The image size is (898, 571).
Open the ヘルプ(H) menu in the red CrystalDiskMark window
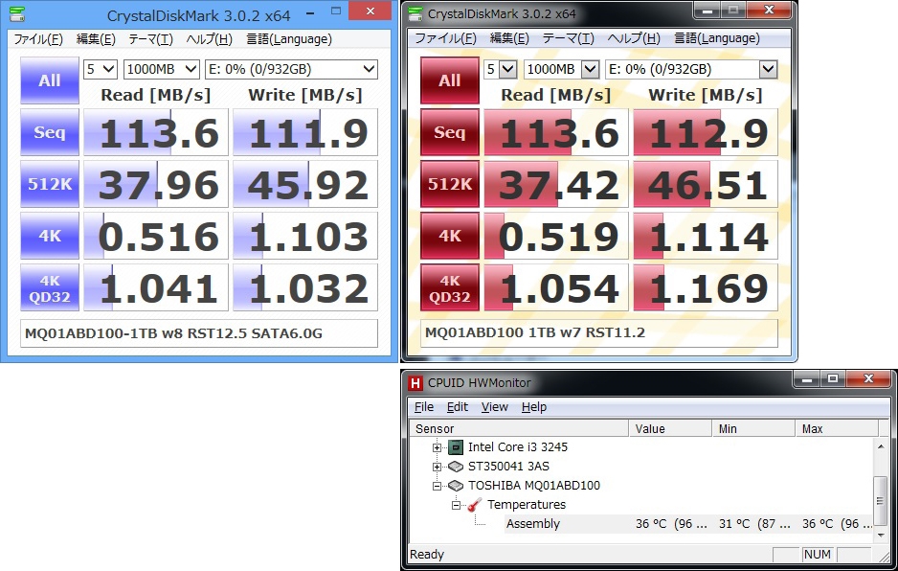pos(634,38)
